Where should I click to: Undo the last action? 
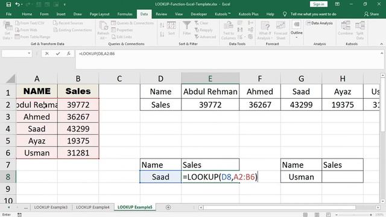click(x=17, y=4)
